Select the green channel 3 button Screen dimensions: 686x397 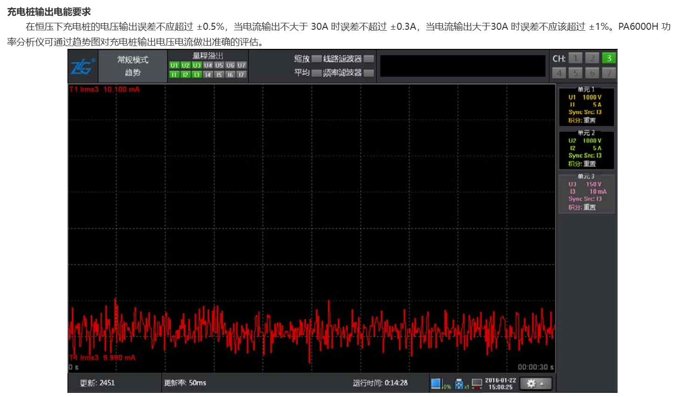pos(609,58)
